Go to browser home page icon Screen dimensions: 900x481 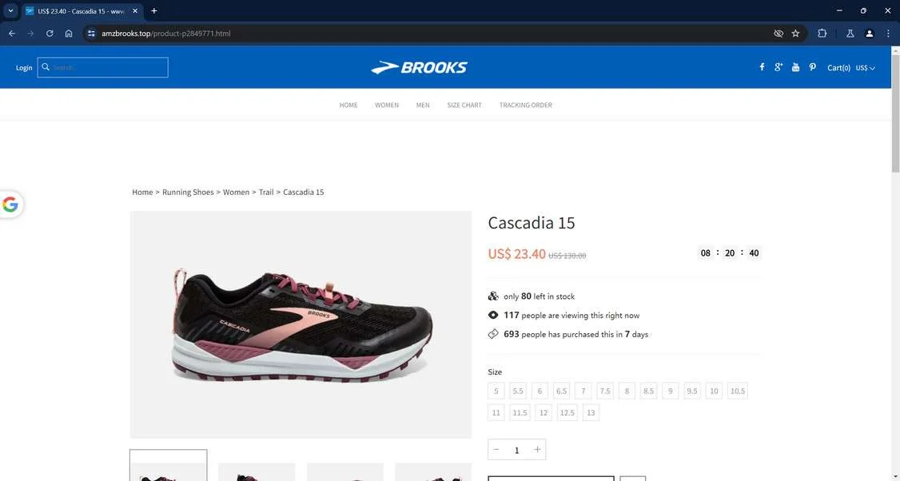(69, 34)
